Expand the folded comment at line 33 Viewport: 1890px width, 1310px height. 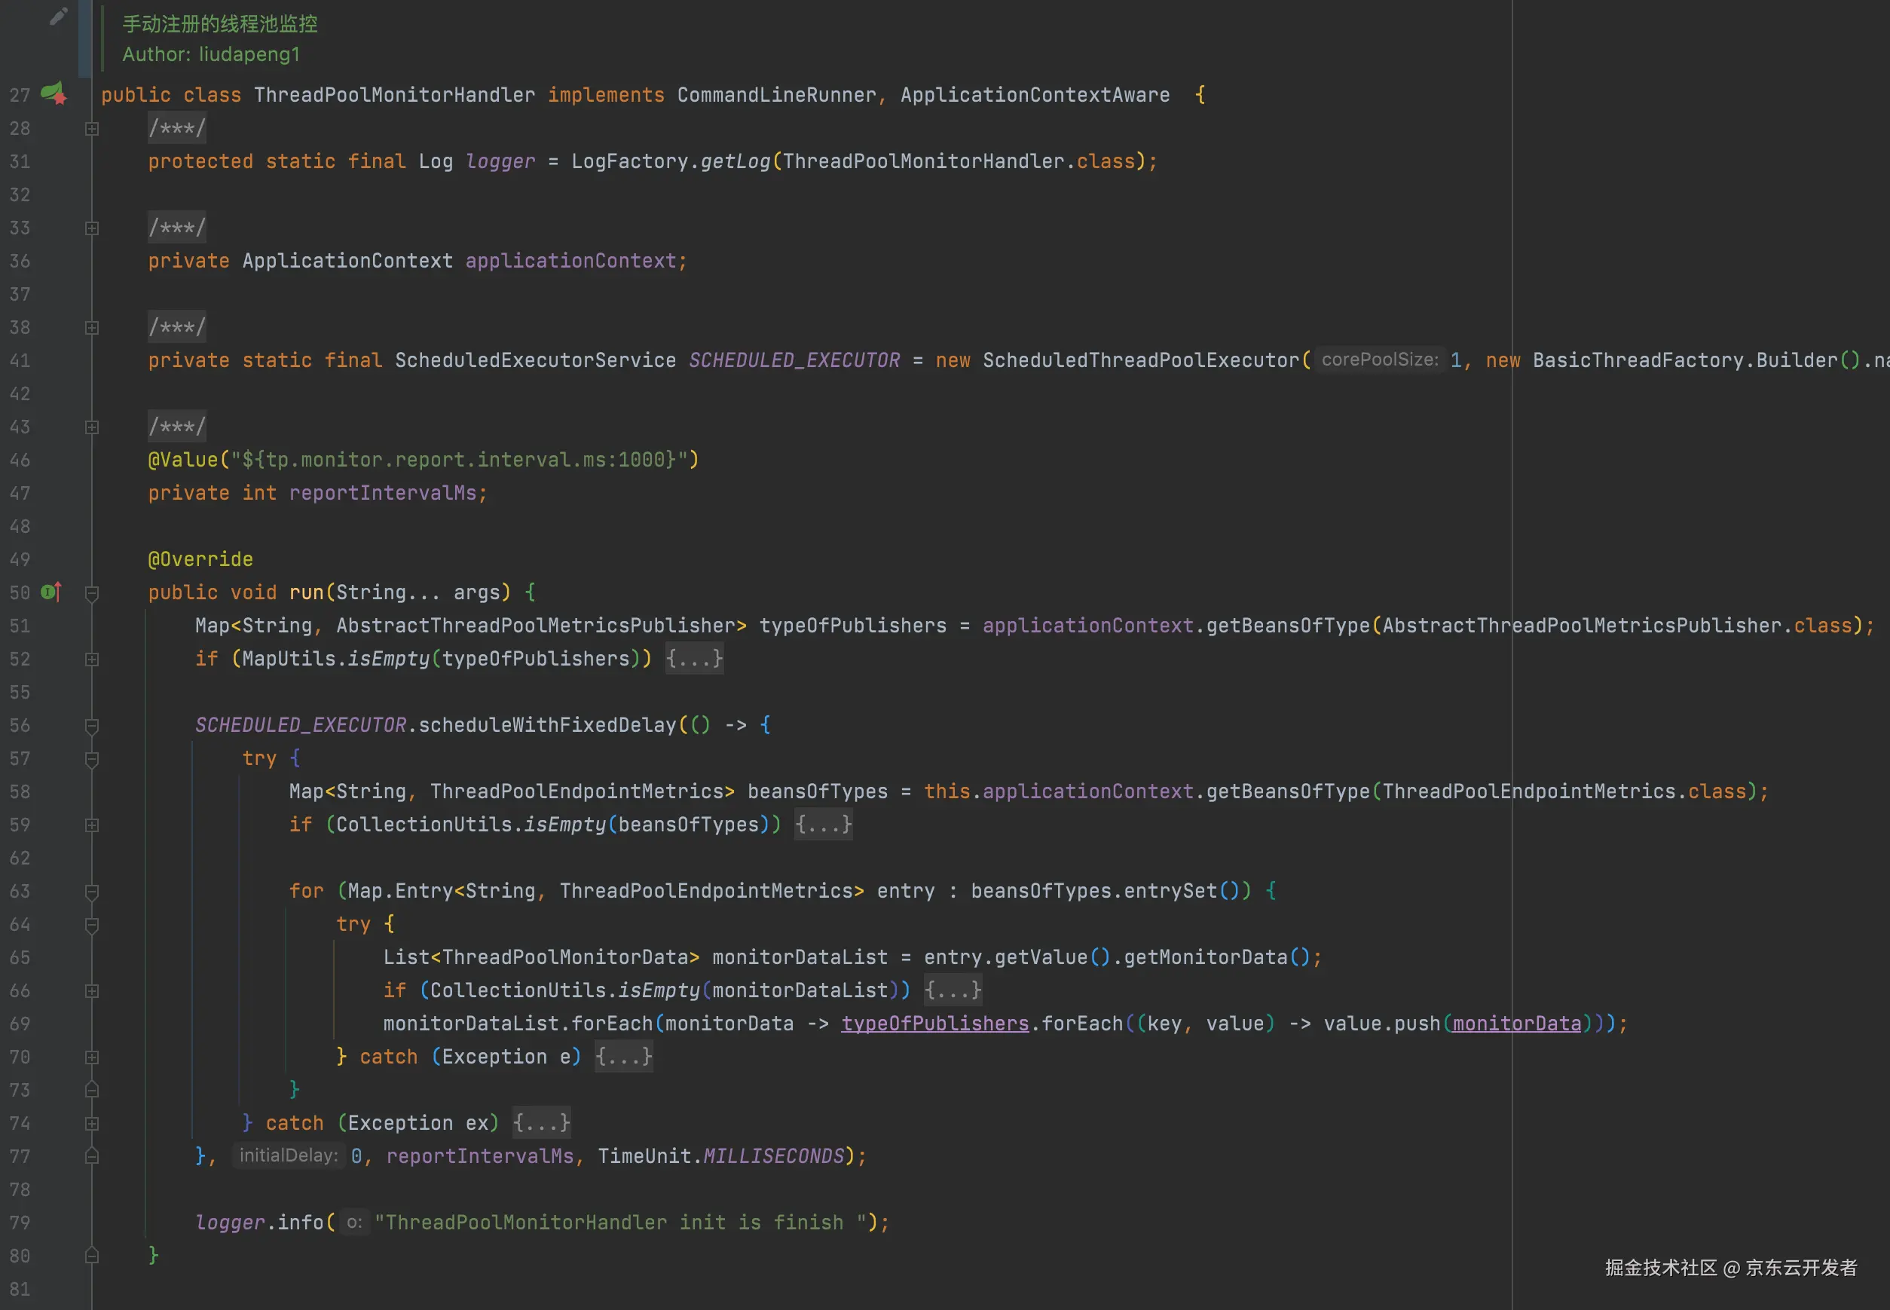pyautogui.click(x=92, y=228)
